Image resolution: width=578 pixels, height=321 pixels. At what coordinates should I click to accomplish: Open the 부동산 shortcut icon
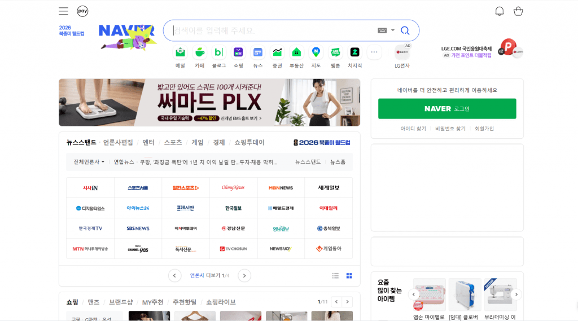pos(296,52)
